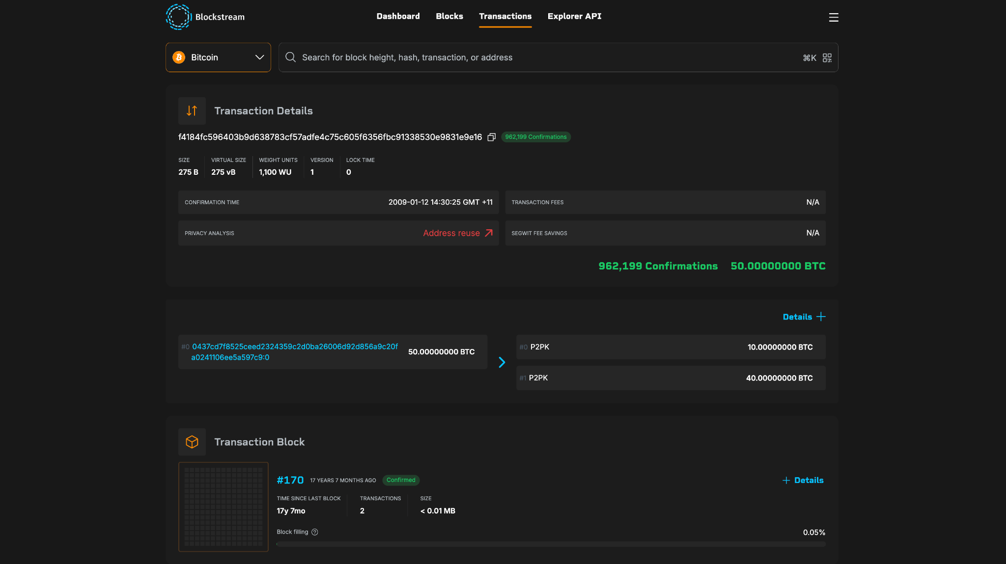Open input transaction 0437cd7f8525... link
The height and width of the screenshot is (564, 1006).
click(x=295, y=352)
